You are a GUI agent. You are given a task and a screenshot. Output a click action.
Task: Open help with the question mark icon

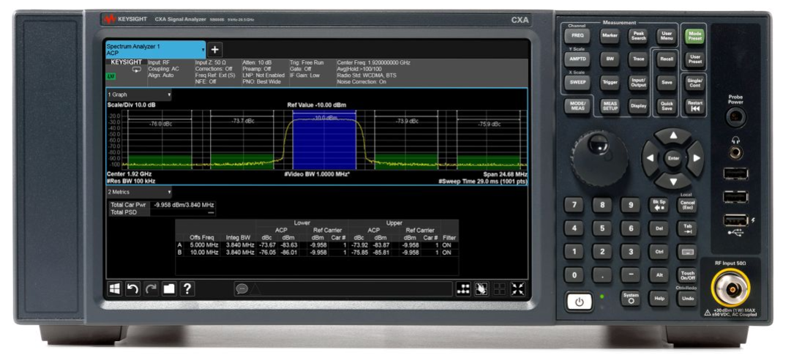(x=187, y=288)
